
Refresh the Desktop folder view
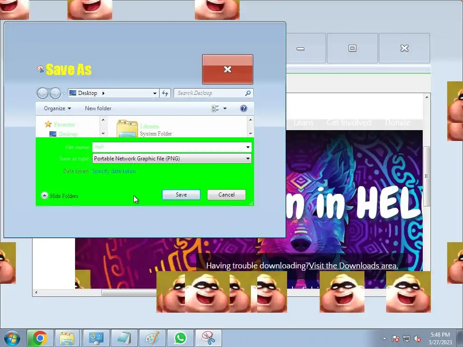coord(165,93)
